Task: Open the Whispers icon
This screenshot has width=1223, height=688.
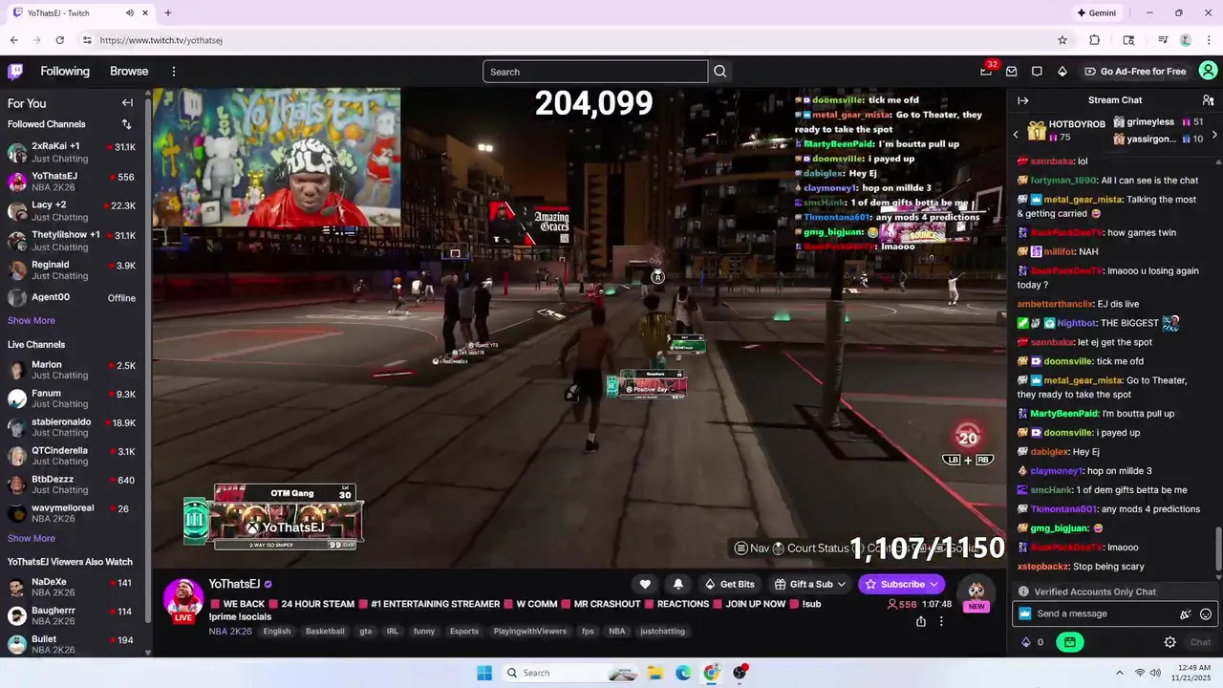Action: (x=1037, y=72)
